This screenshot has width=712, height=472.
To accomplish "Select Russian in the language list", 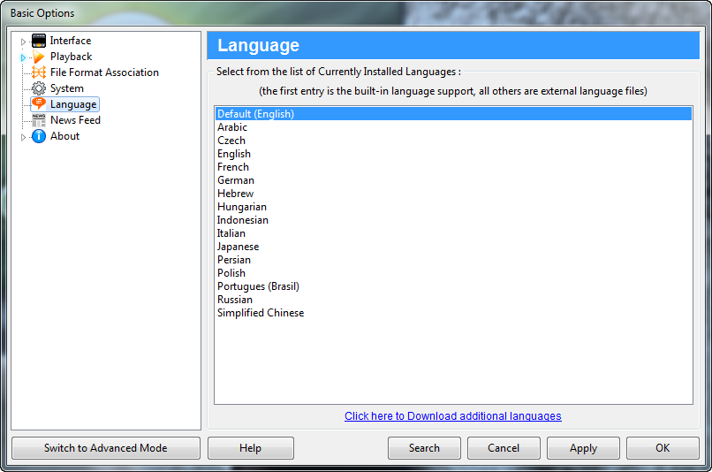I will coord(454,300).
